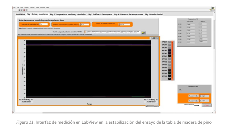Click the 1PCM1 plot legend icon
235x132 pixels.
[170, 42]
